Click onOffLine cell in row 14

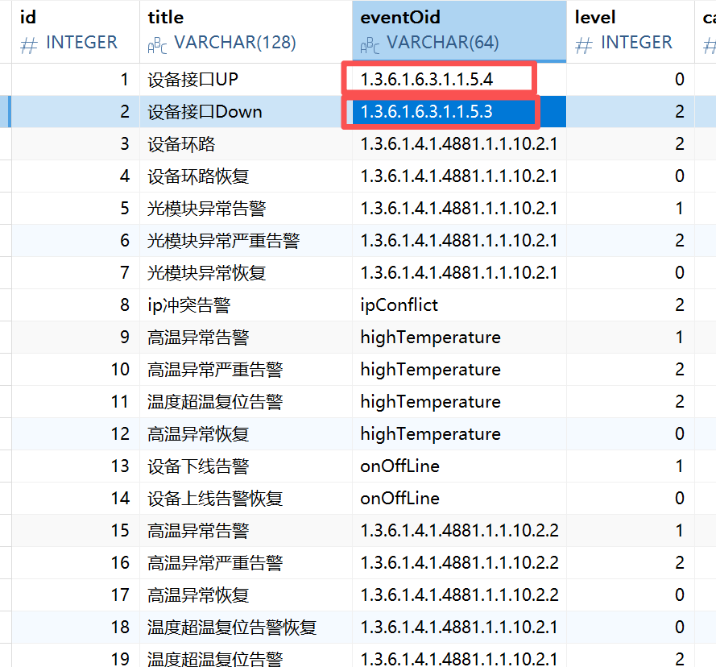[x=399, y=498]
